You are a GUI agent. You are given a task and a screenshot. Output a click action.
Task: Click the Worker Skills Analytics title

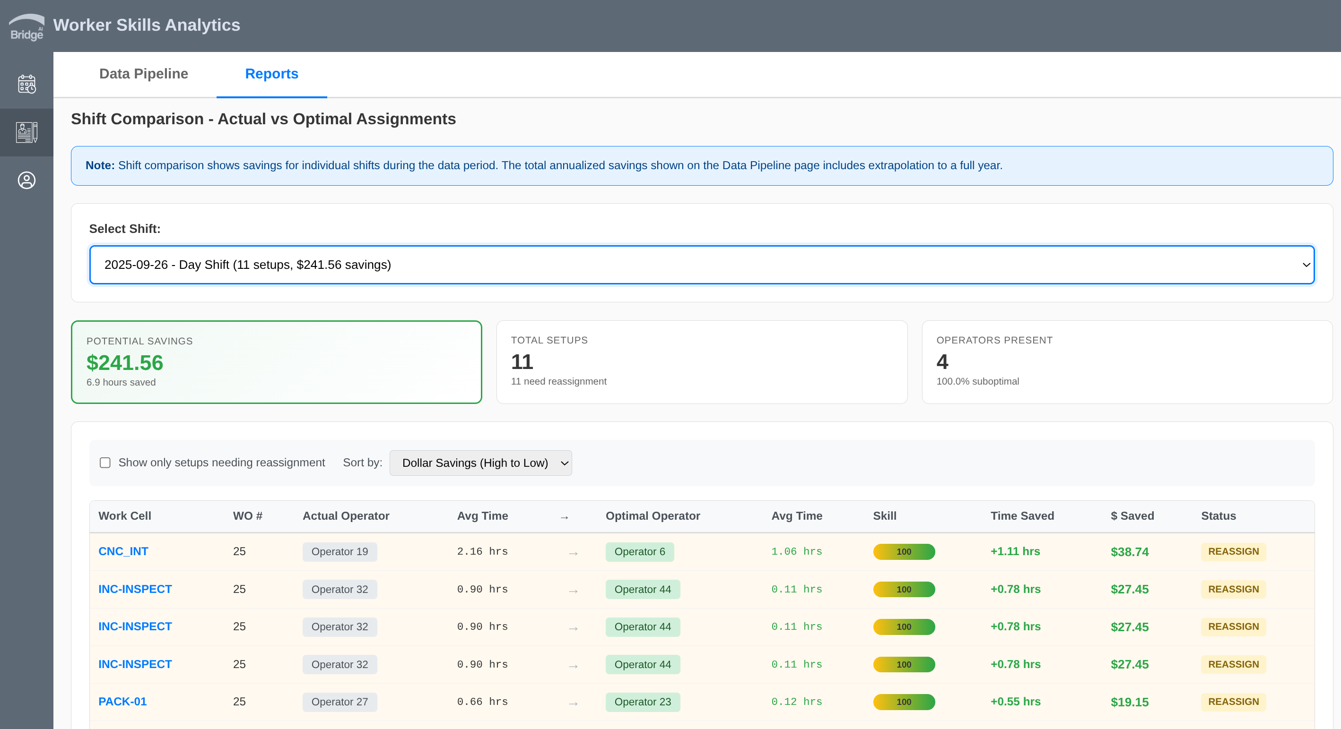pyautogui.click(x=146, y=25)
